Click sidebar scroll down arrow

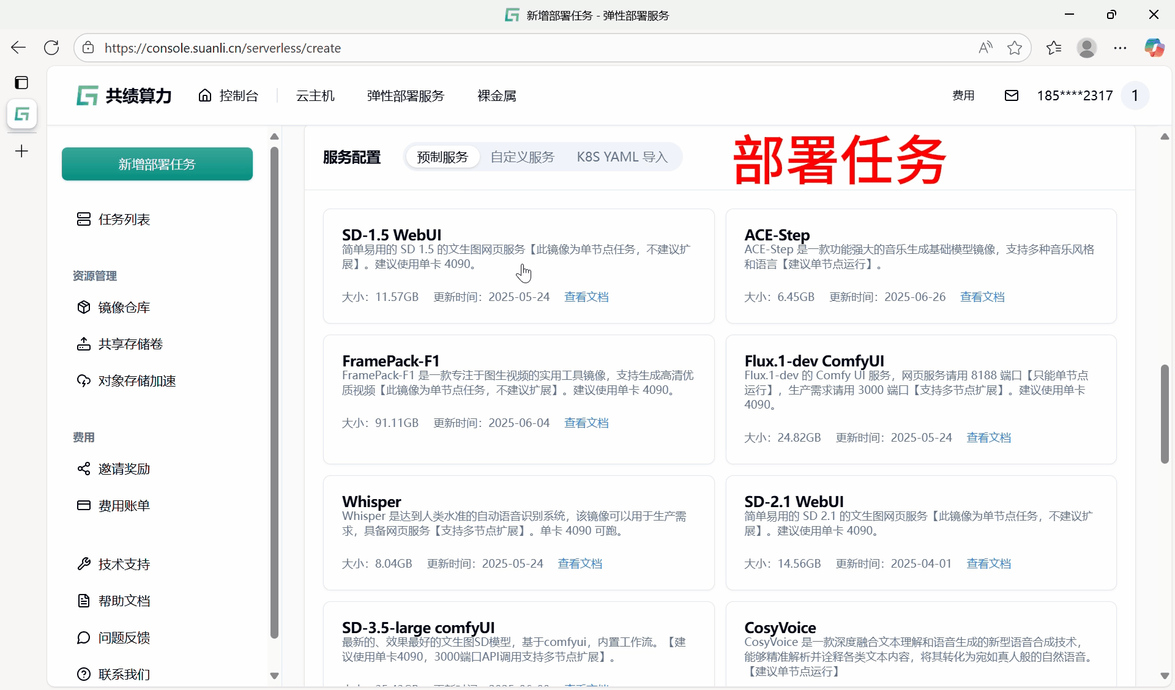(x=274, y=675)
